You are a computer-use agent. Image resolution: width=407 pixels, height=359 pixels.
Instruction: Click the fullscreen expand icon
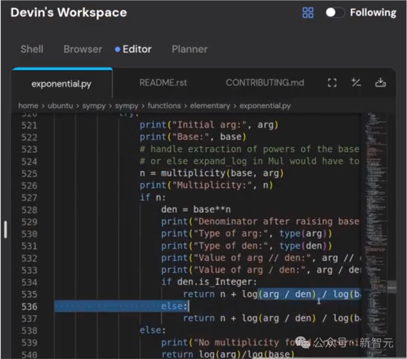(x=332, y=83)
